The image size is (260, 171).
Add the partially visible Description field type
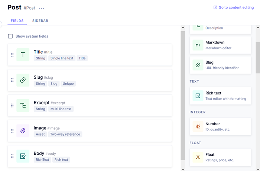click(x=220, y=29)
